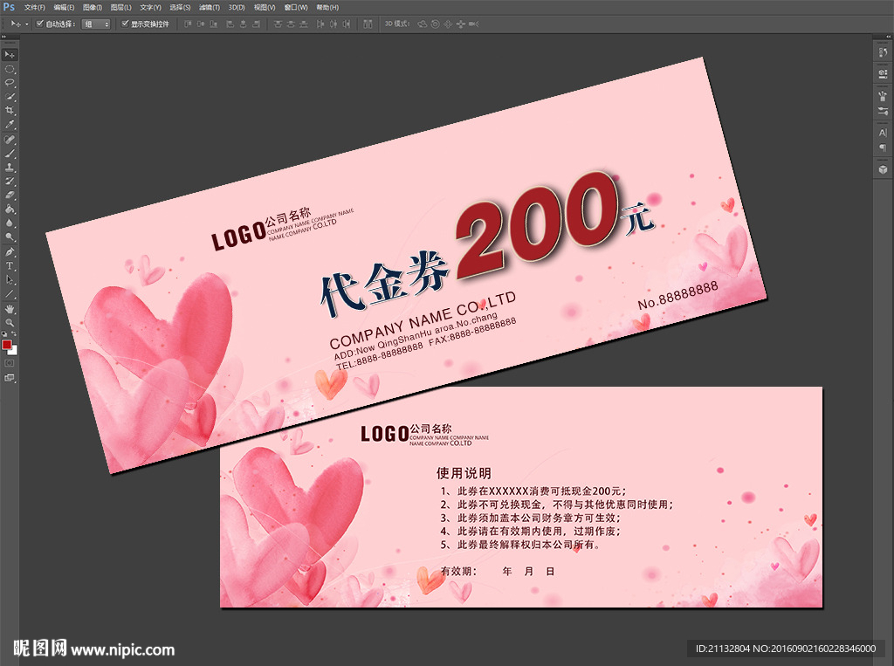Open the 3D panel icon
Image resolution: width=894 pixels, height=666 pixels.
click(883, 169)
